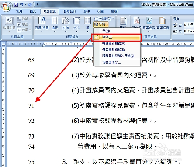
Task: Redo the last action
Action: point(30,5)
